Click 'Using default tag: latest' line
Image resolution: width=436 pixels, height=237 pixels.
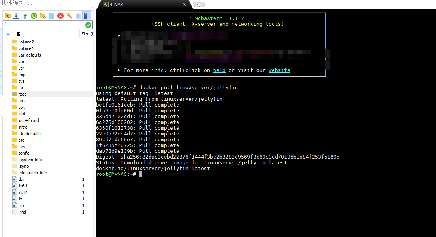134,93
